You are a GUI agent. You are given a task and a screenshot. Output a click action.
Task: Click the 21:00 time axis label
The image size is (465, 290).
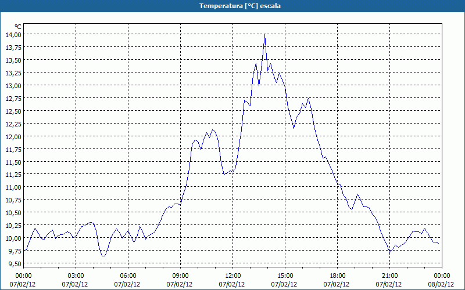(389, 276)
